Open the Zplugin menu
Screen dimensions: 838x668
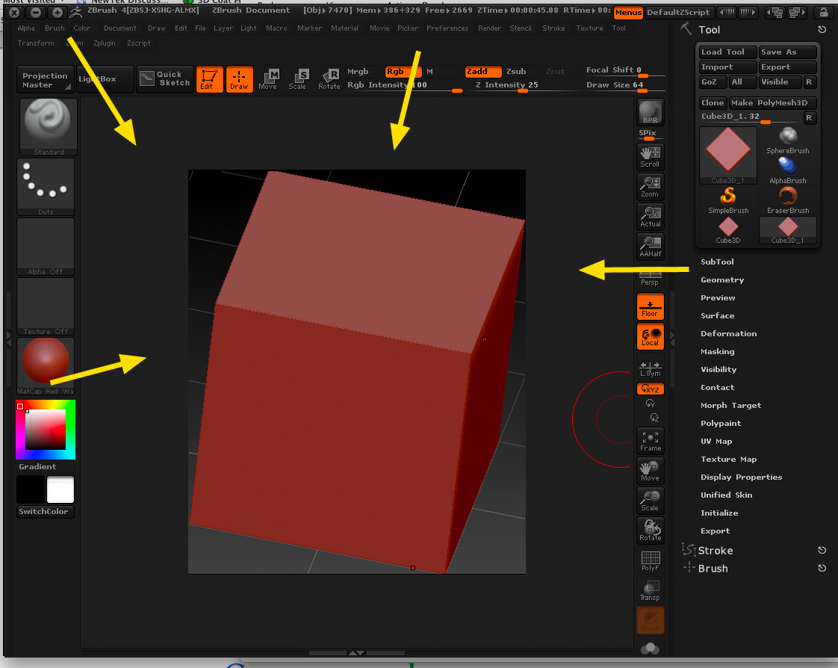click(x=105, y=43)
